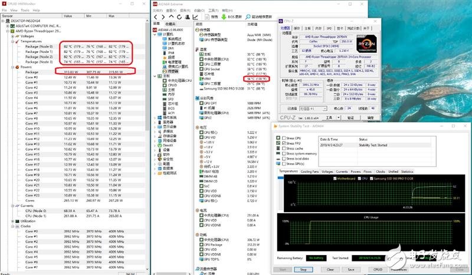This screenshot has width=472, height=275.
Task: Collapse the Currents node in HWMonitor
Action: 12,206
